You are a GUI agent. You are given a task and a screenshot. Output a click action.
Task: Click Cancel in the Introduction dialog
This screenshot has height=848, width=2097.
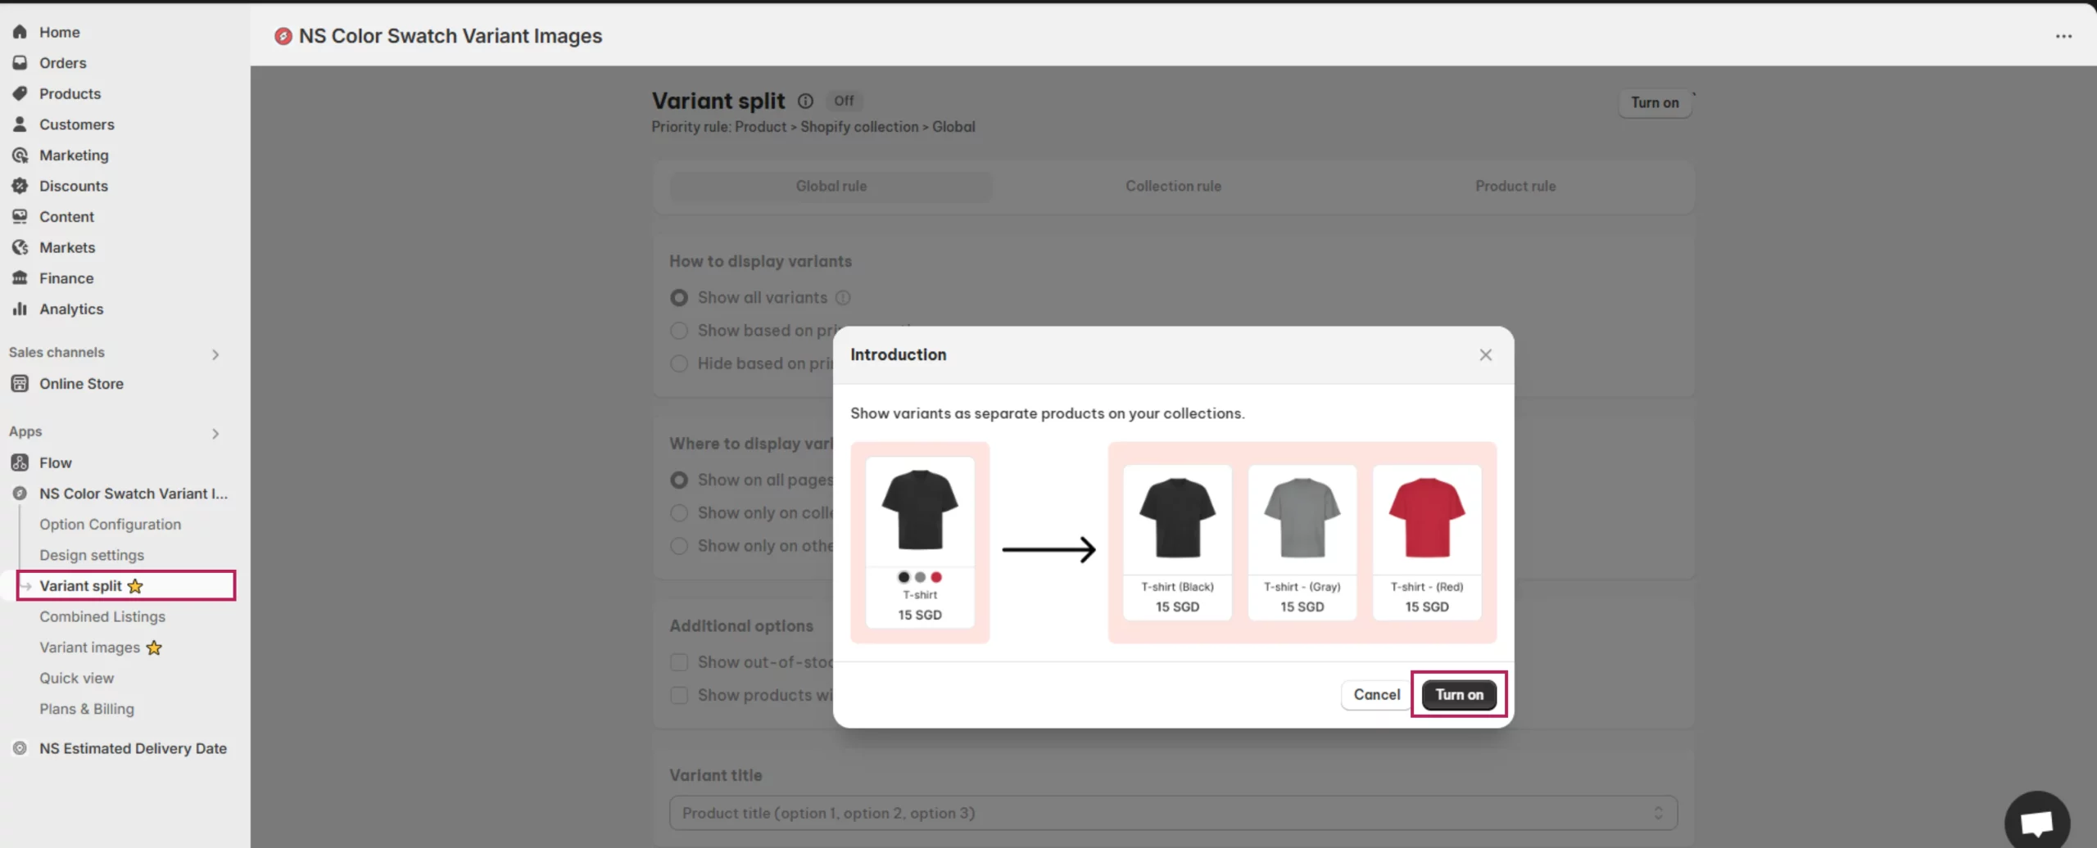coord(1376,694)
